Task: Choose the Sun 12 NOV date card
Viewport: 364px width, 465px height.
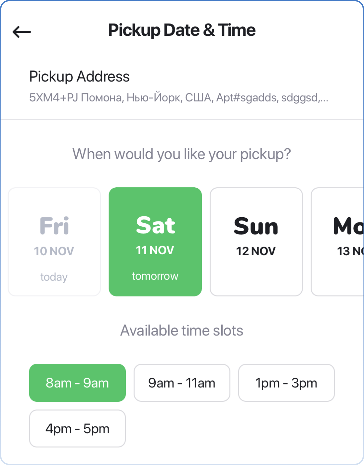Action: 256,242
